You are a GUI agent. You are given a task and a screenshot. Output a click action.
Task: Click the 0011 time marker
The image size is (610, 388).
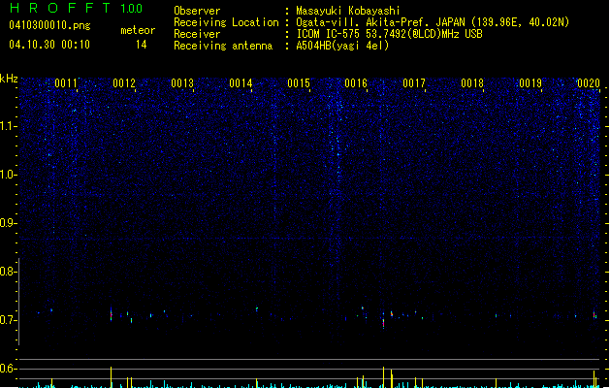pos(66,83)
